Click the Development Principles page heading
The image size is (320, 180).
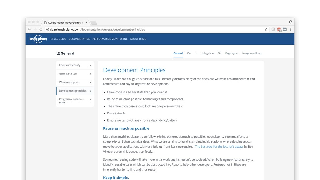pyautogui.click(x=134, y=70)
